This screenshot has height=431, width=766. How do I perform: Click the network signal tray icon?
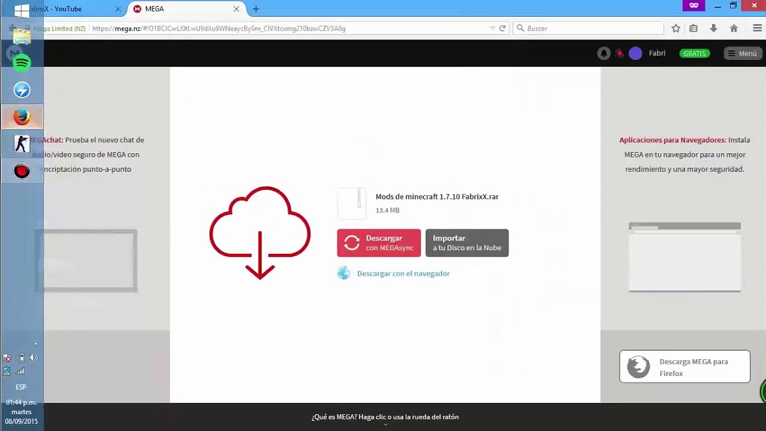pyautogui.click(x=20, y=371)
